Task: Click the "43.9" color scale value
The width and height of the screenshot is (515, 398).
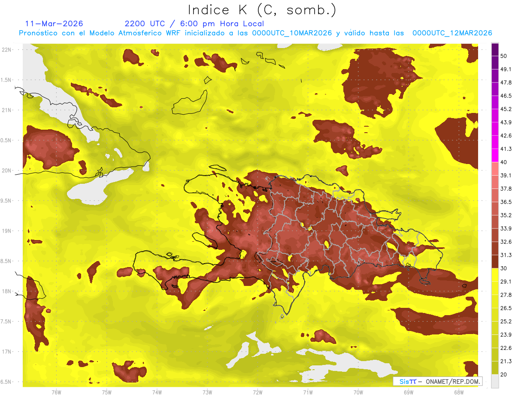Action: [506, 123]
